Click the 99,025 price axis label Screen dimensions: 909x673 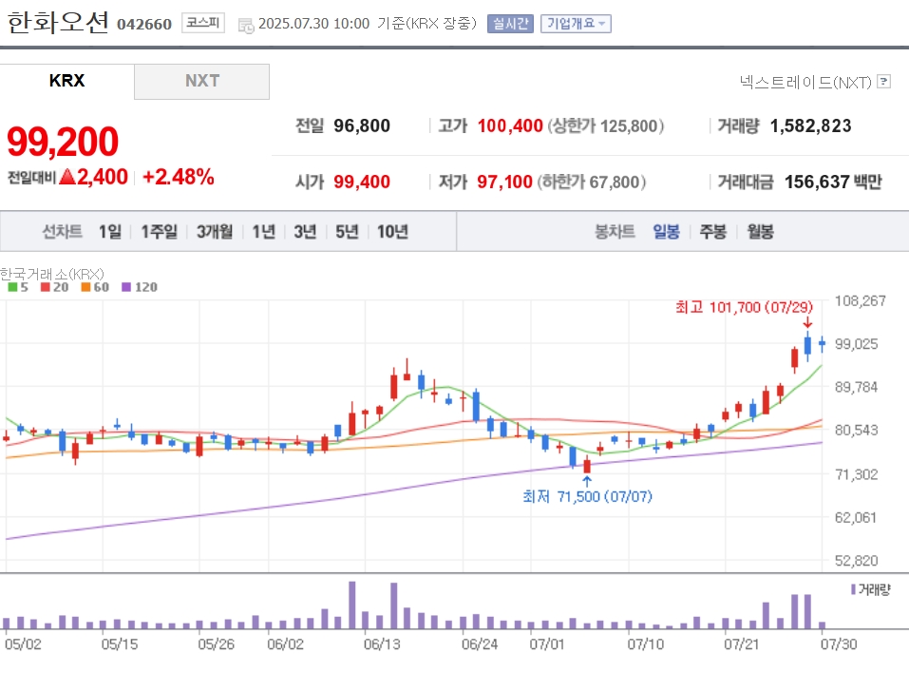[x=856, y=343]
